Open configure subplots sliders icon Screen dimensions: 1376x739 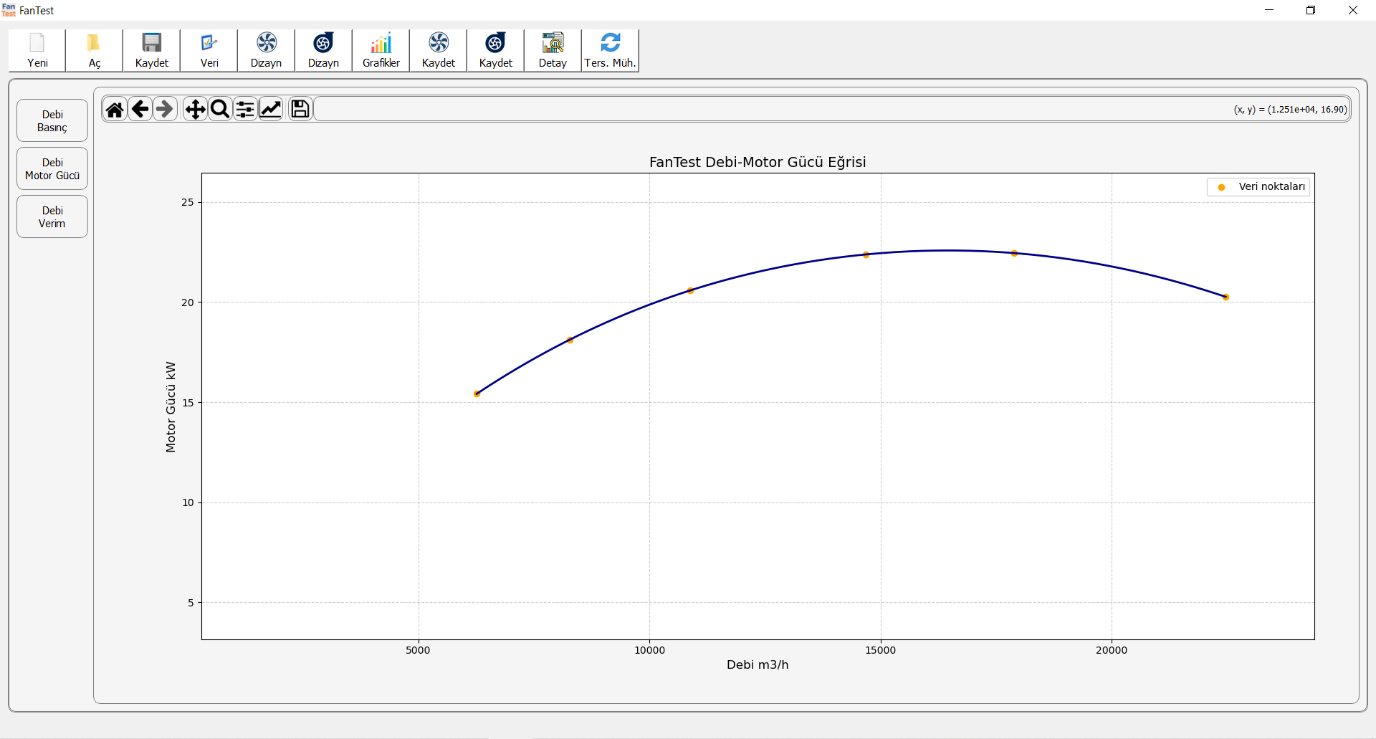(x=245, y=109)
